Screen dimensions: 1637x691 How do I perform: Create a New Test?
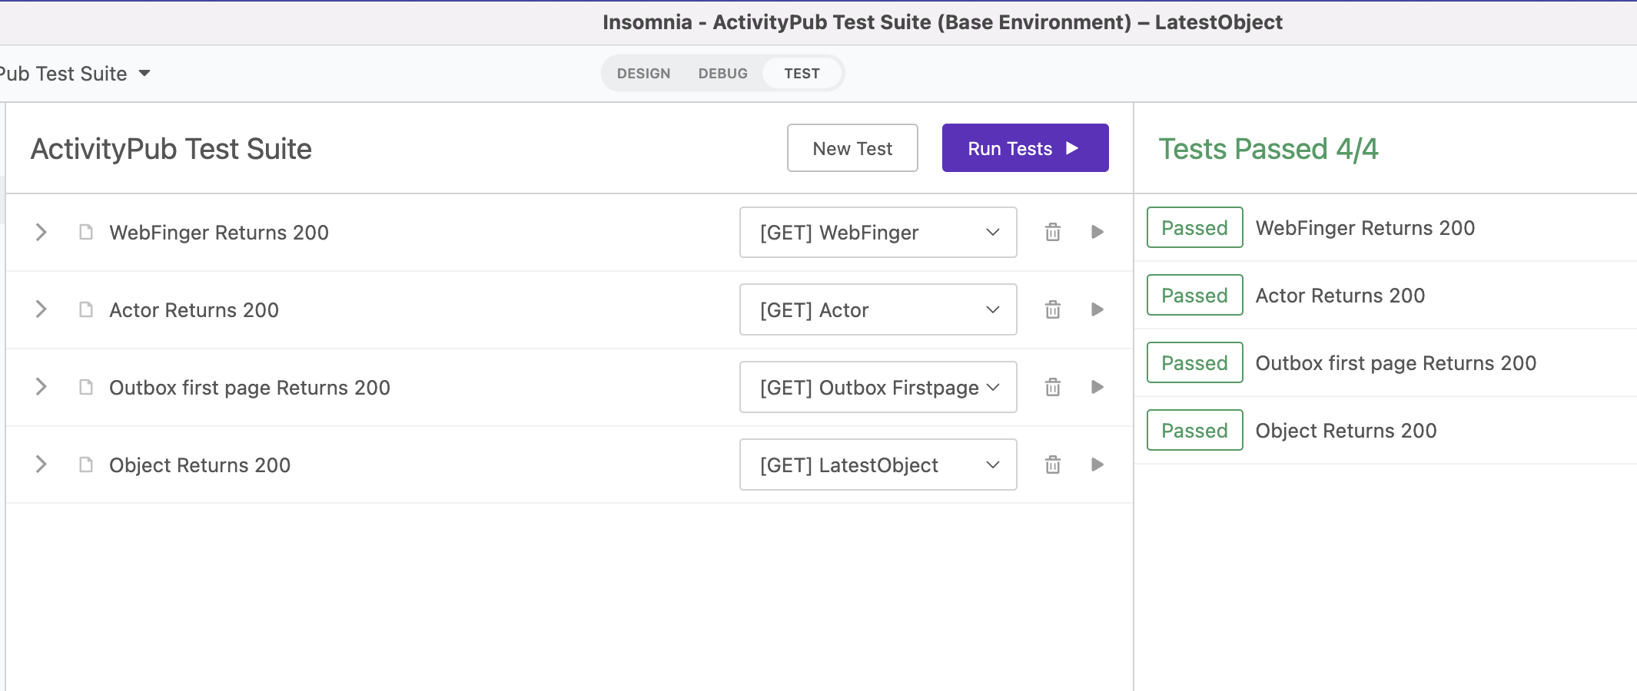pos(852,147)
